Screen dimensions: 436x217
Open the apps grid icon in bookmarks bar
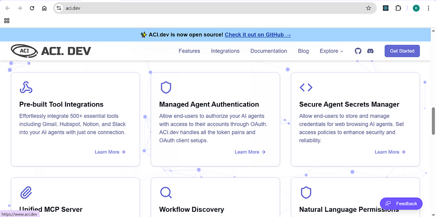point(7,20)
